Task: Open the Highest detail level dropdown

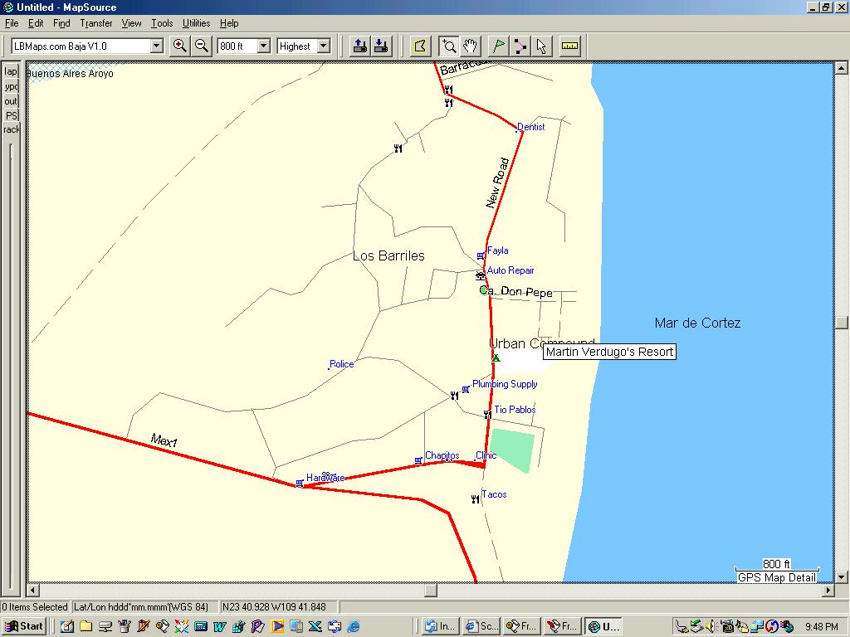Action: pos(324,46)
